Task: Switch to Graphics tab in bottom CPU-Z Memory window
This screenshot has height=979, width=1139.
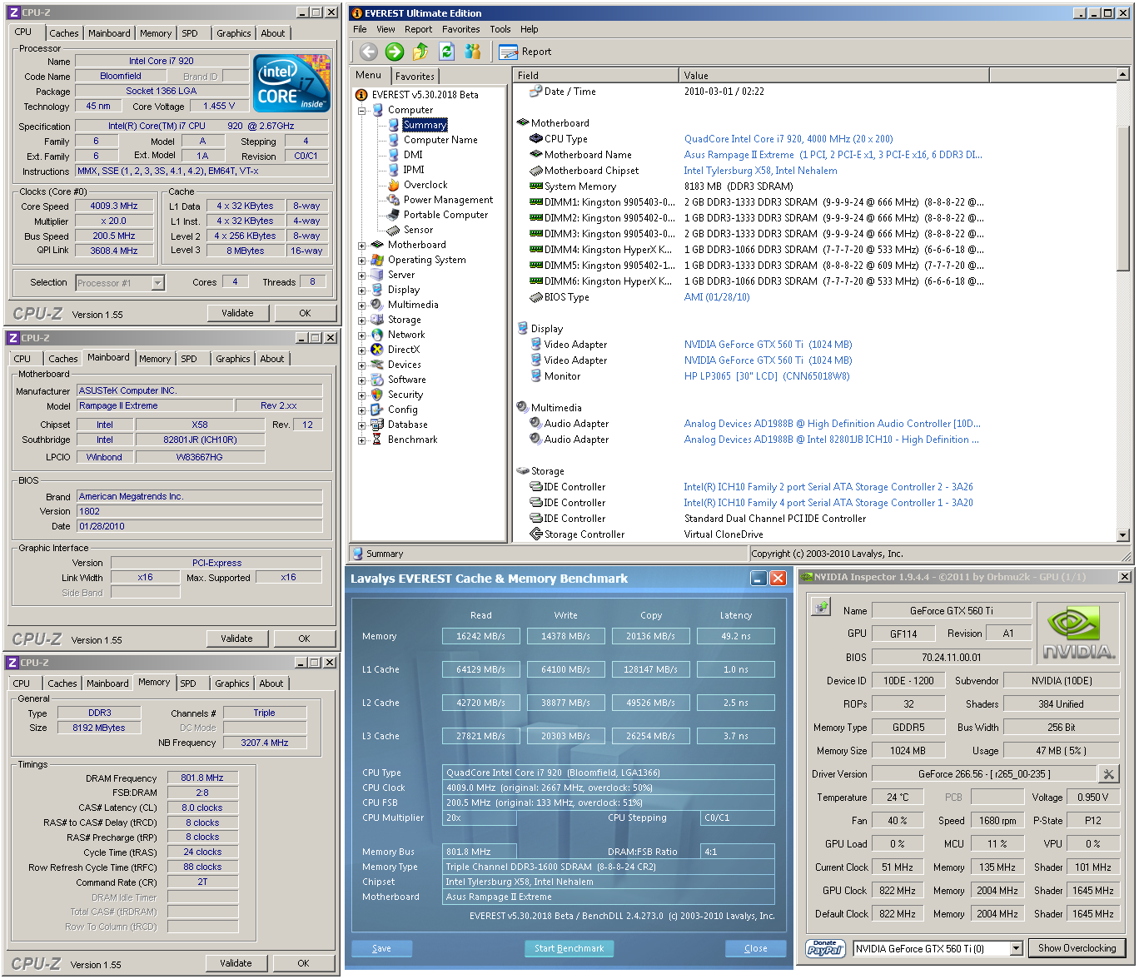Action: click(231, 683)
